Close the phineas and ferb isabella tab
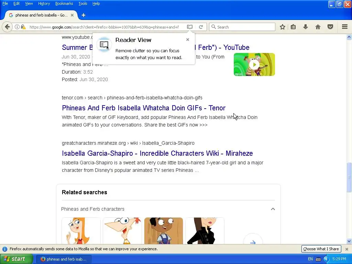The height and width of the screenshot is (264, 352). [72, 15]
